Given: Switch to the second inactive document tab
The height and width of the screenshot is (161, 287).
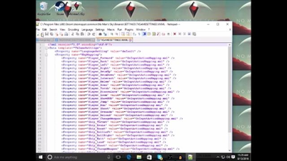Looking at the screenshot, I should pos(75,40).
